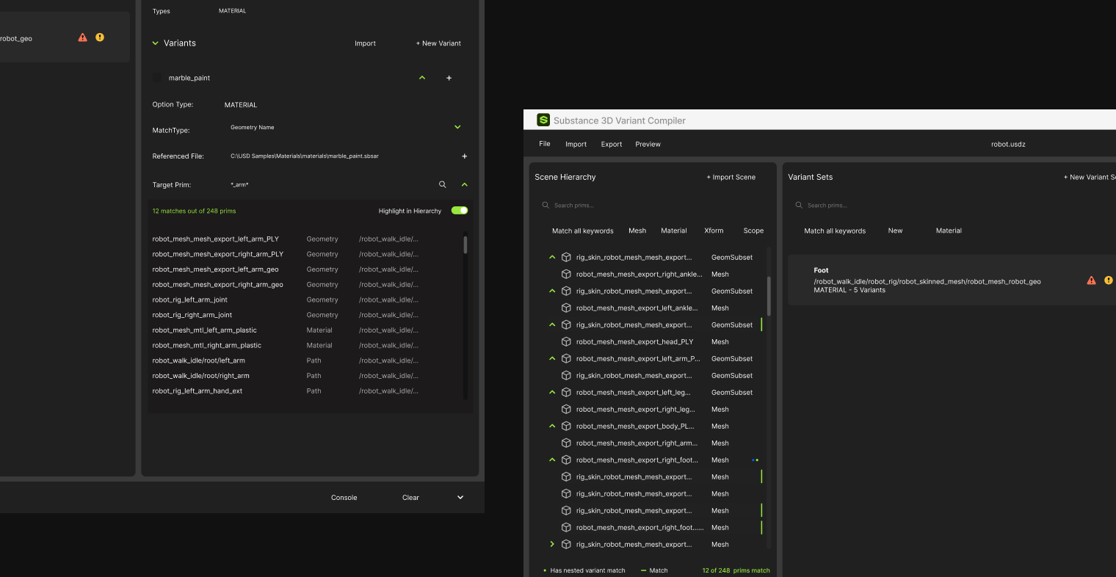Click the Variant Sets Search prims field
The height and width of the screenshot is (577, 1116).
point(954,206)
